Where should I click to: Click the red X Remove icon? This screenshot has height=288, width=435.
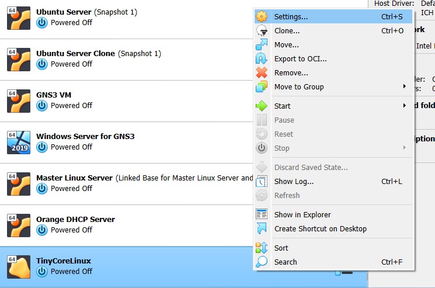coord(262,72)
